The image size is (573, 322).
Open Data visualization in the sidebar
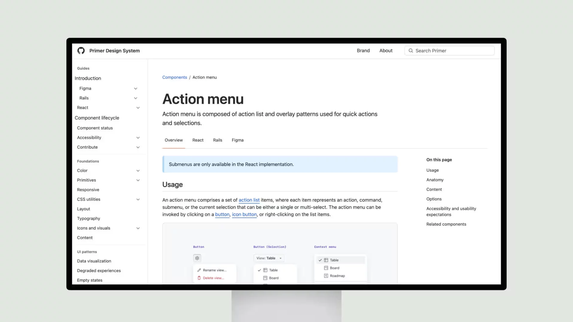(x=94, y=261)
